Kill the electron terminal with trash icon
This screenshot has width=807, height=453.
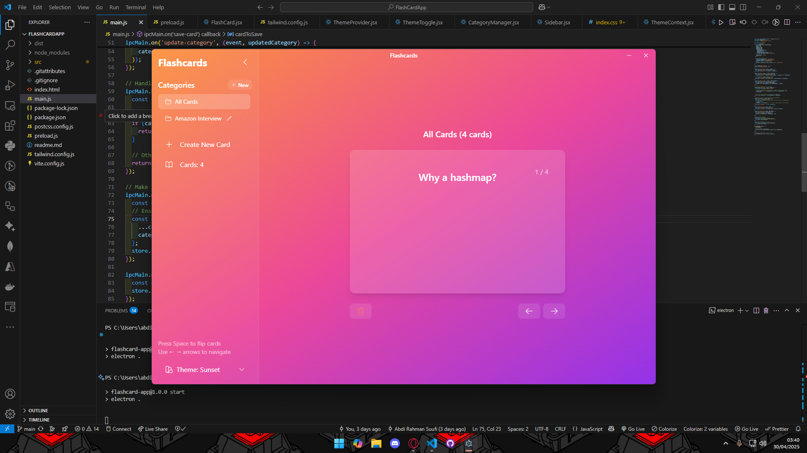[x=765, y=310]
